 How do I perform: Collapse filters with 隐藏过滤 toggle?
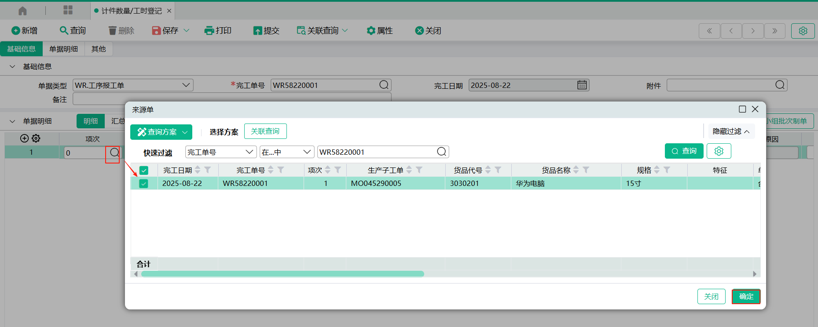click(731, 131)
